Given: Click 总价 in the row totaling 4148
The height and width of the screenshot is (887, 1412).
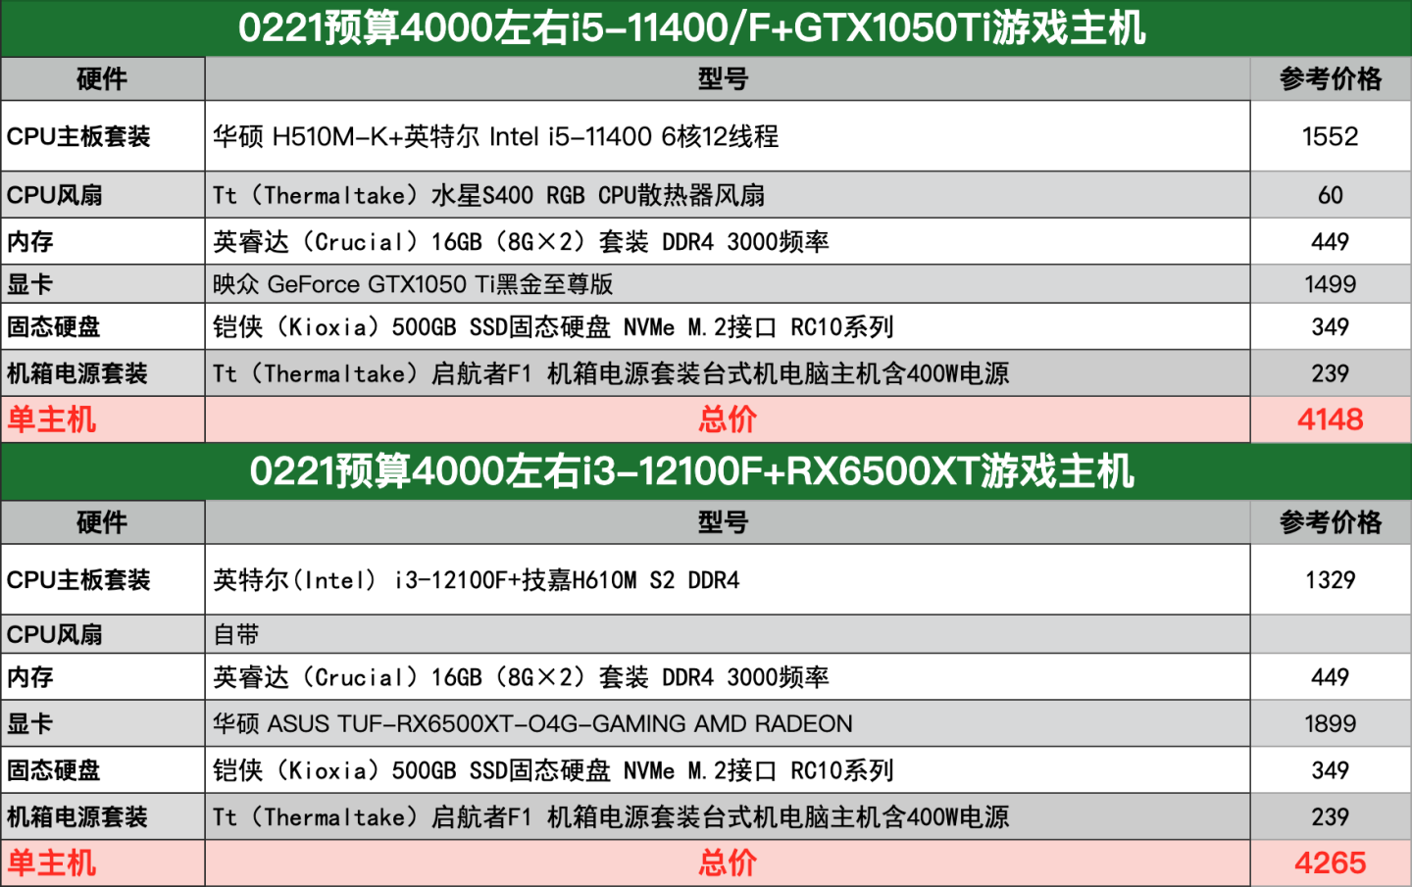Looking at the screenshot, I should point(728,419).
